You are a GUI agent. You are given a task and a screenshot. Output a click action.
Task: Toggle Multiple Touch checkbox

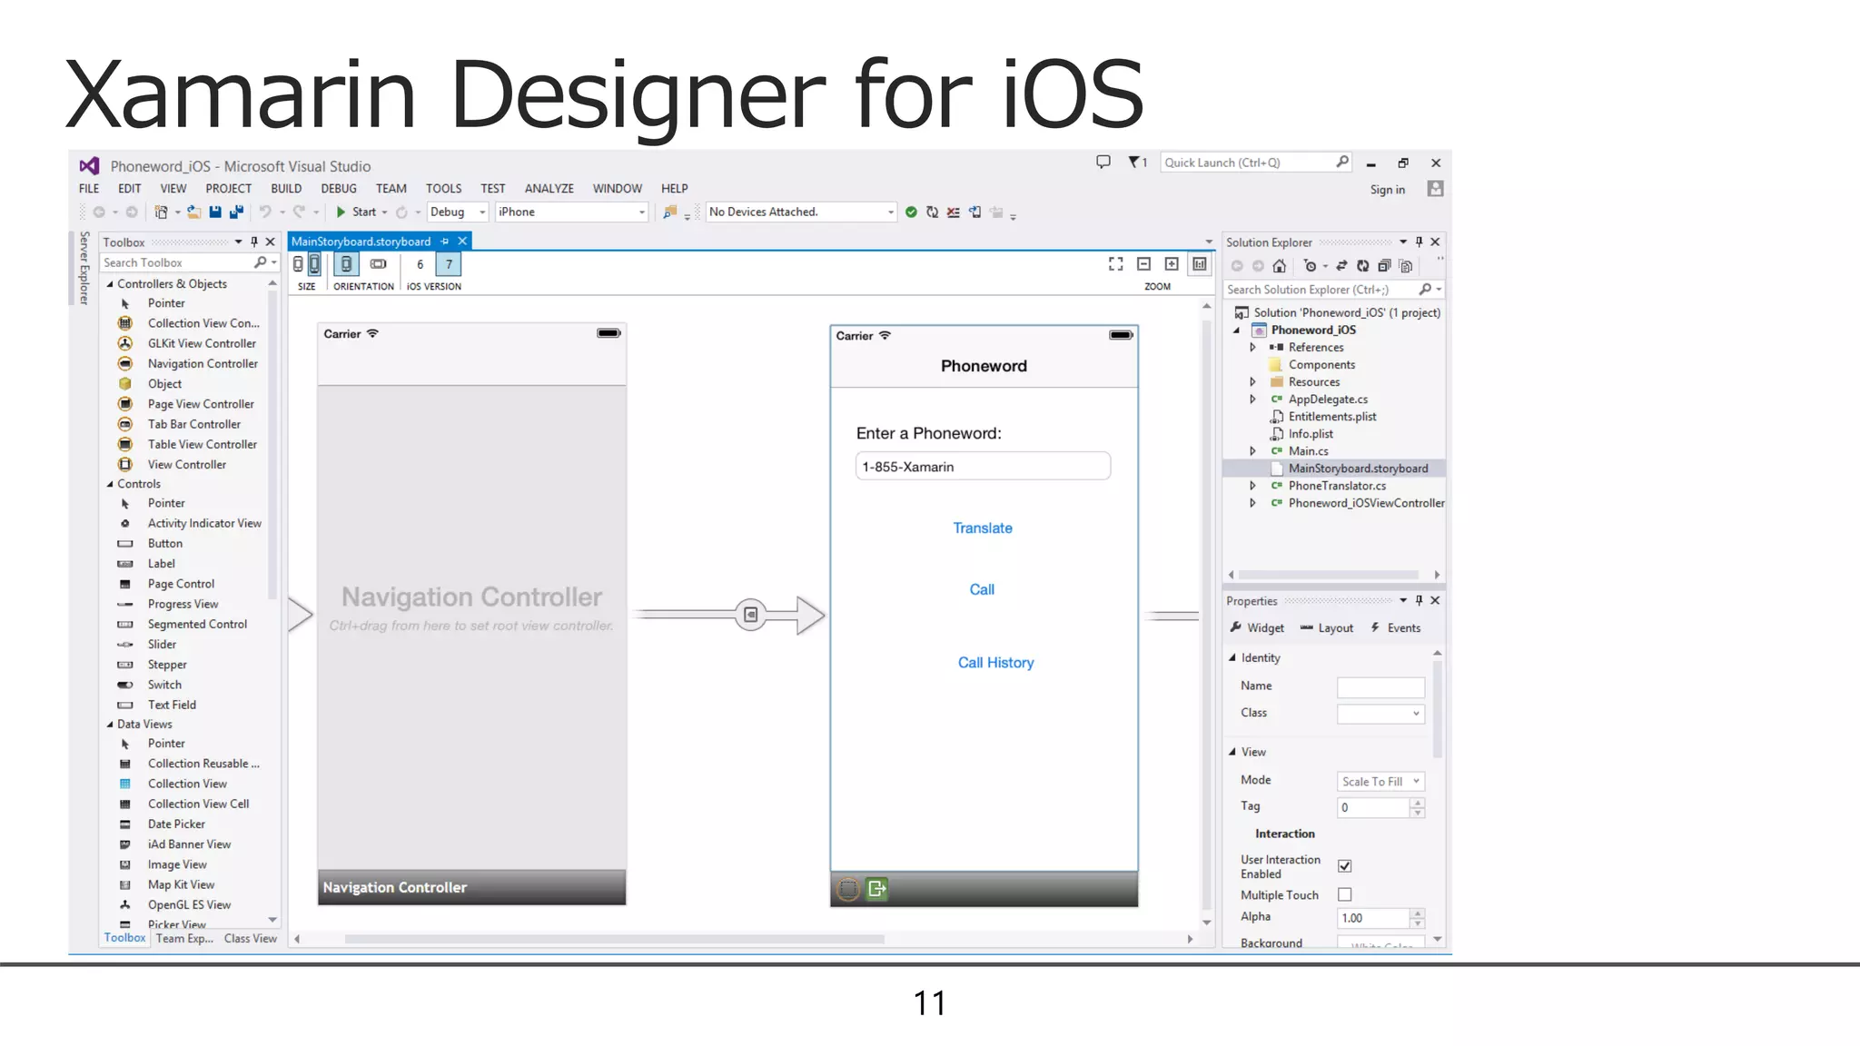point(1345,895)
